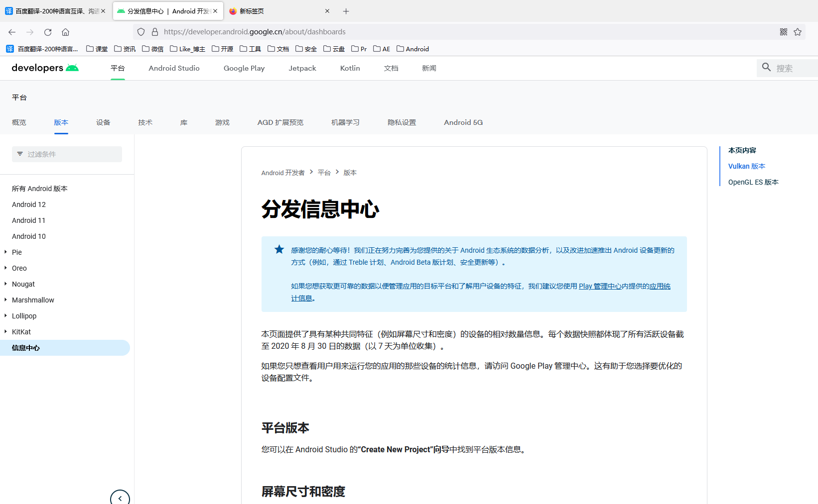Expand the Oreo tree item
The height and width of the screenshot is (504, 818).
click(x=5, y=268)
